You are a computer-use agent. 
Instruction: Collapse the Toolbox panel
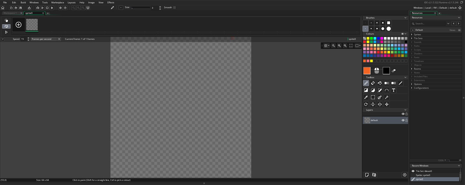405,77
